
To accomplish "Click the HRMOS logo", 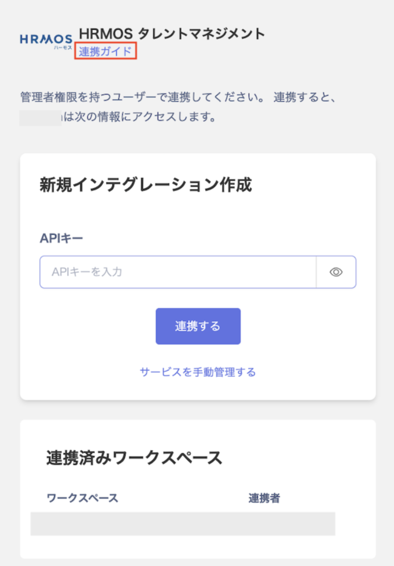I will (x=46, y=41).
